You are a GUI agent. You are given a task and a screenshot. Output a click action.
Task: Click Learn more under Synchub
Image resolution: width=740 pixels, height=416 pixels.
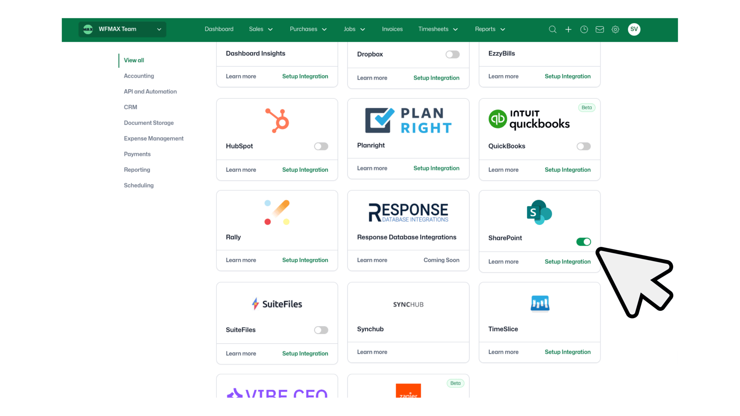(372, 352)
